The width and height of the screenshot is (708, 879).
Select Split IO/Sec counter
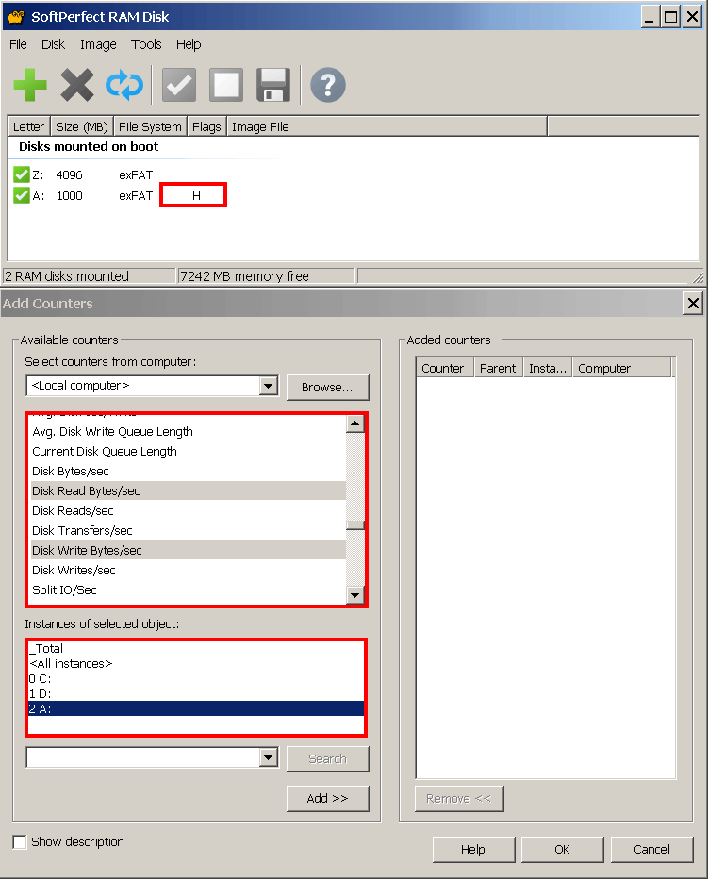tap(189, 589)
